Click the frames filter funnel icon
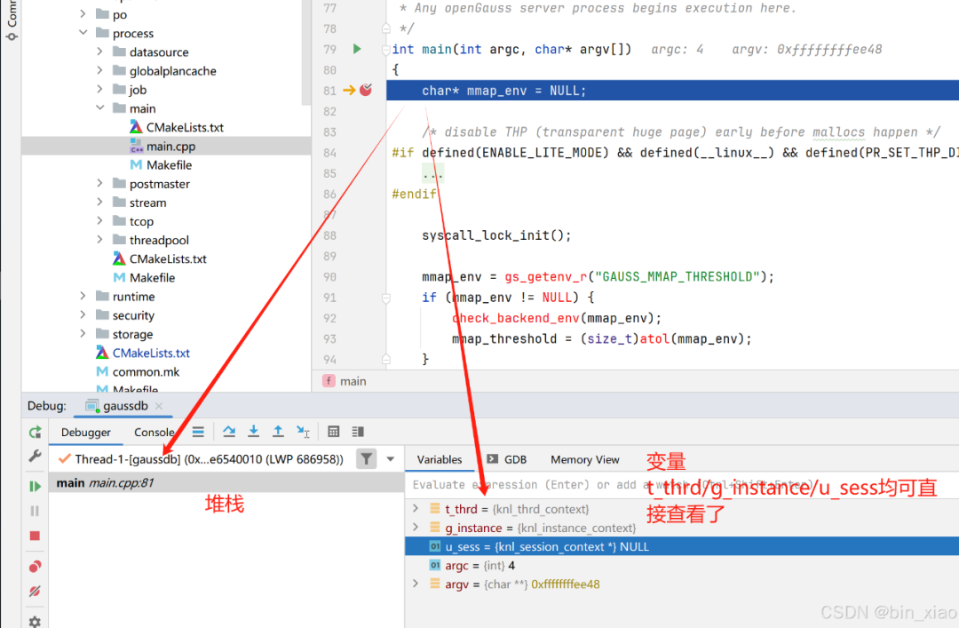 (x=366, y=458)
